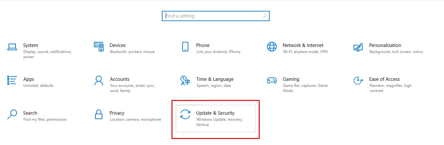This screenshot has height=145, width=444.
Task: Open the Update & Security title link
Action: [x=215, y=113]
